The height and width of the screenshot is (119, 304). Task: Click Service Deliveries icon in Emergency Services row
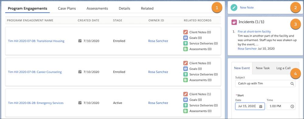pos(185,105)
